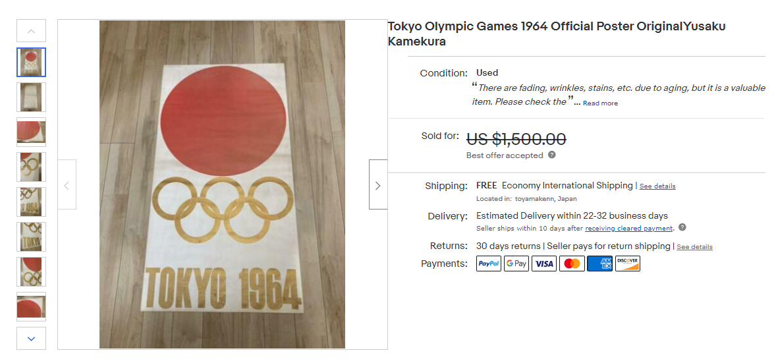
Task: Click the VISA card icon
Action: [x=544, y=264]
